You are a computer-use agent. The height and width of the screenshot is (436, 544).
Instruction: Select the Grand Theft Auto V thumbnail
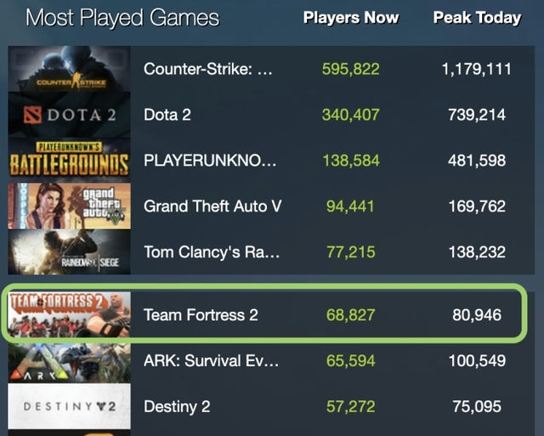[69, 206]
